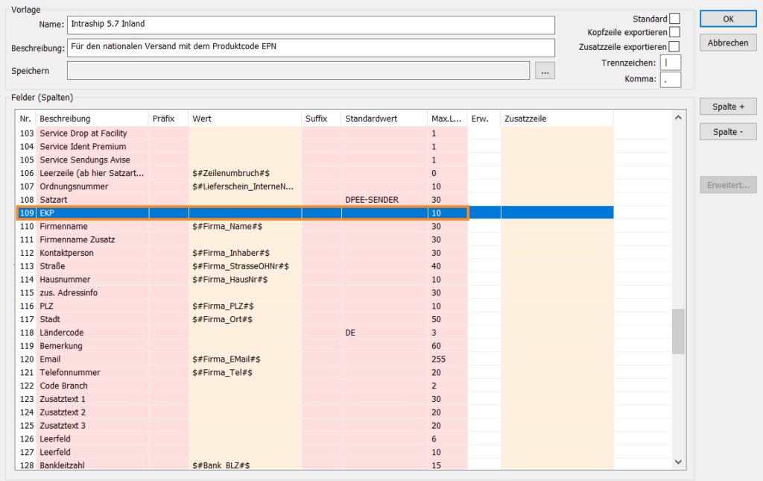Edit the Beschreibung text field
This screenshot has width=763, height=481.
pos(311,48)
